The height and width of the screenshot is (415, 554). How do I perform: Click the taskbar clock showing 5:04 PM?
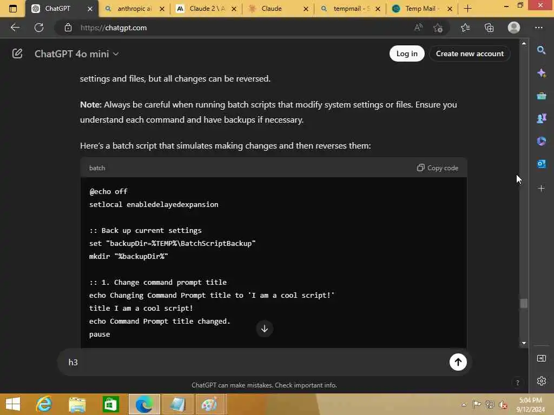[x=530, y=405]
